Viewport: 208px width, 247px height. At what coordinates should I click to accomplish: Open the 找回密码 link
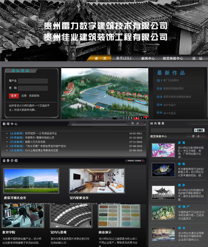34,95
